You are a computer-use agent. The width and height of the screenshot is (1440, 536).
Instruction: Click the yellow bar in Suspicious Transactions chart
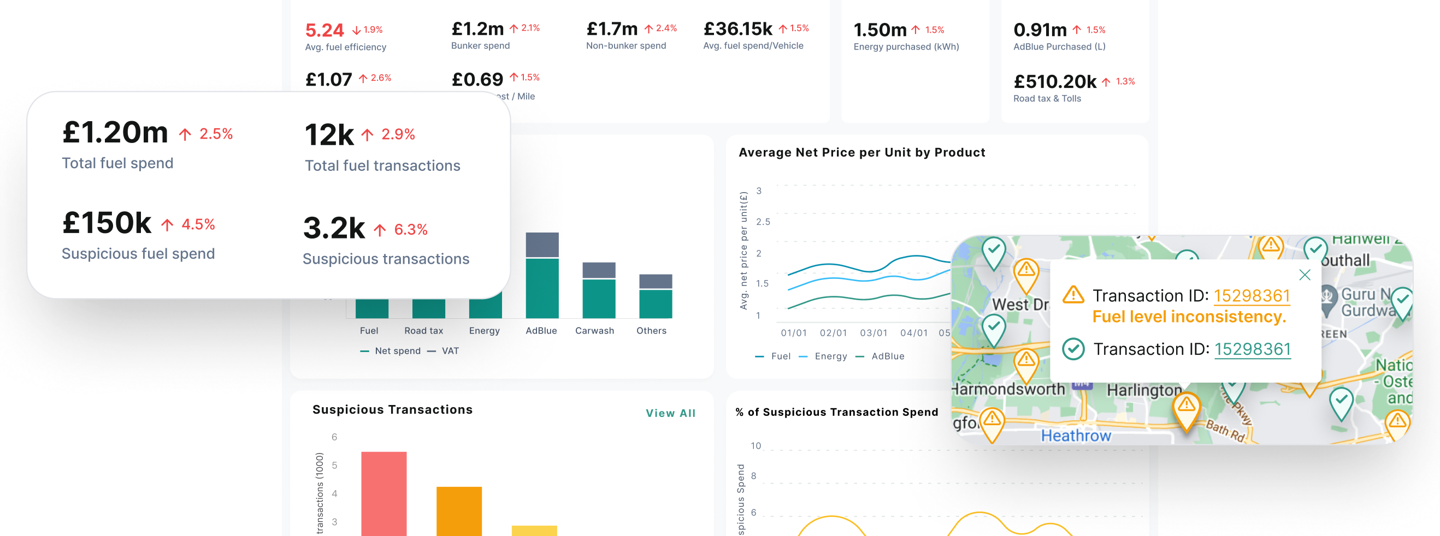pyautogui.click(x=534, y=531)
